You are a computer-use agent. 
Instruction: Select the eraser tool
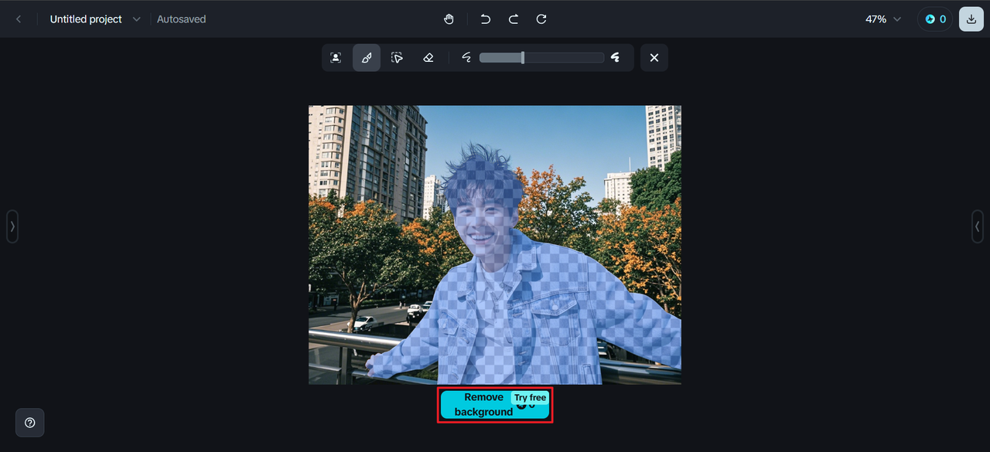tap(428, 58)
